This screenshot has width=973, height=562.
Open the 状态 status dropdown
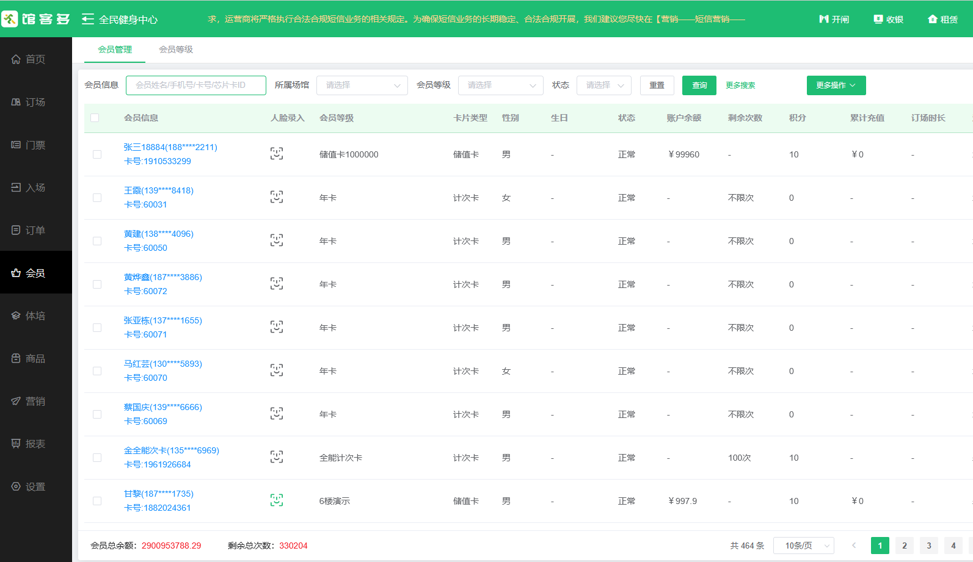tap(604, 85)
